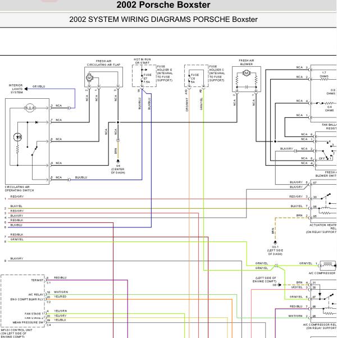This screenshot has height=338, width=337.
Task: Click the 2002 Porsche Boxster title
Action: point(163,4)
